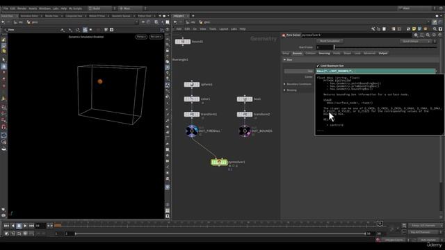The height and width of the screenshot is (250, 445).
Task: Click network editor wrench tools icon
Action: point(373,29)
